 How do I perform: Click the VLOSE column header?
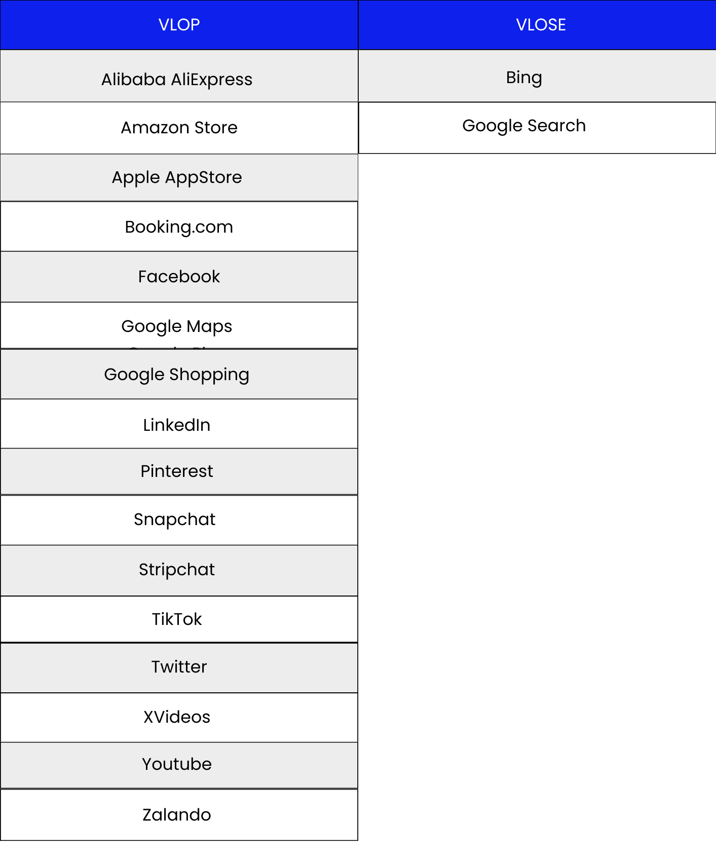(541, 25)
